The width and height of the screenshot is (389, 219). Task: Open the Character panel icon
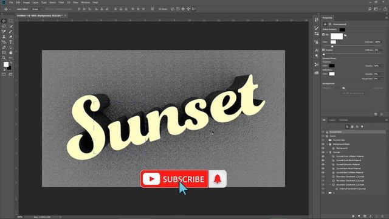pyautogui.click(x=316, y=50)
